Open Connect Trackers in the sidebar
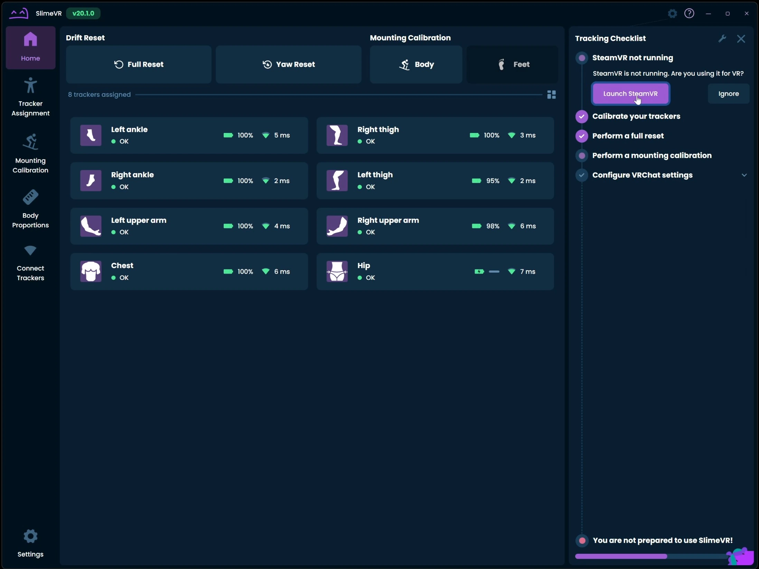 click(x=30, y=263)
